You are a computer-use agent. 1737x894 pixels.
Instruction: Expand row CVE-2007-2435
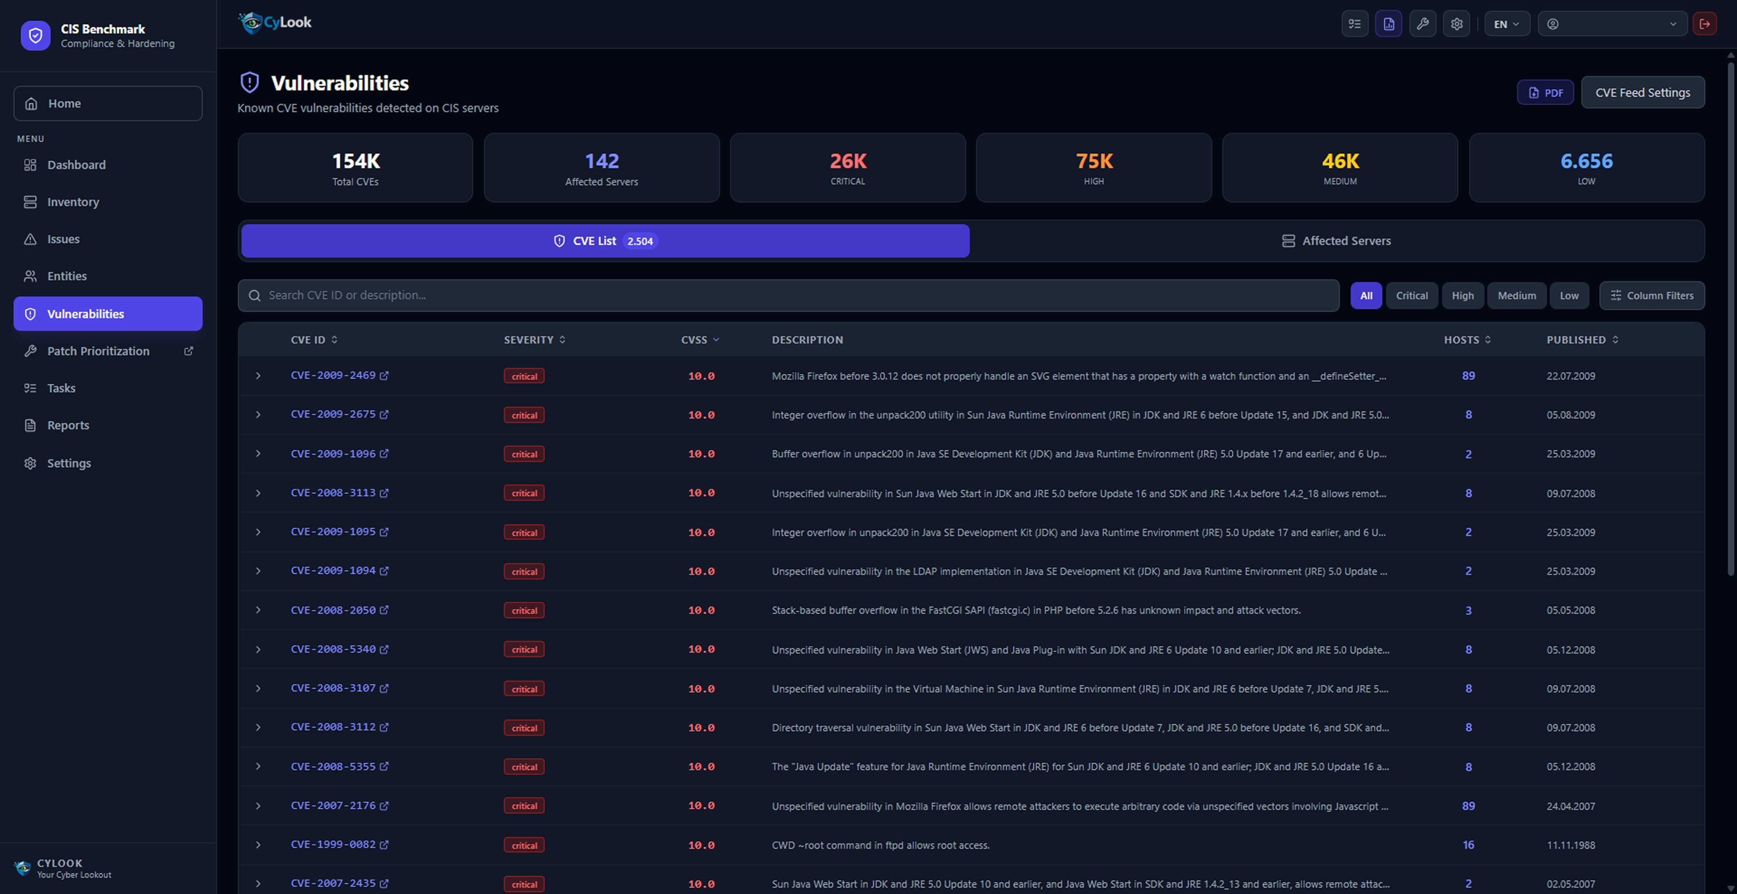click(257, 884)
